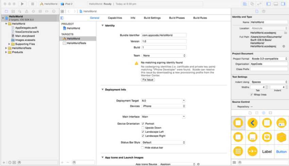Show the File Template library
289x166 pixels.
(250, 113)
